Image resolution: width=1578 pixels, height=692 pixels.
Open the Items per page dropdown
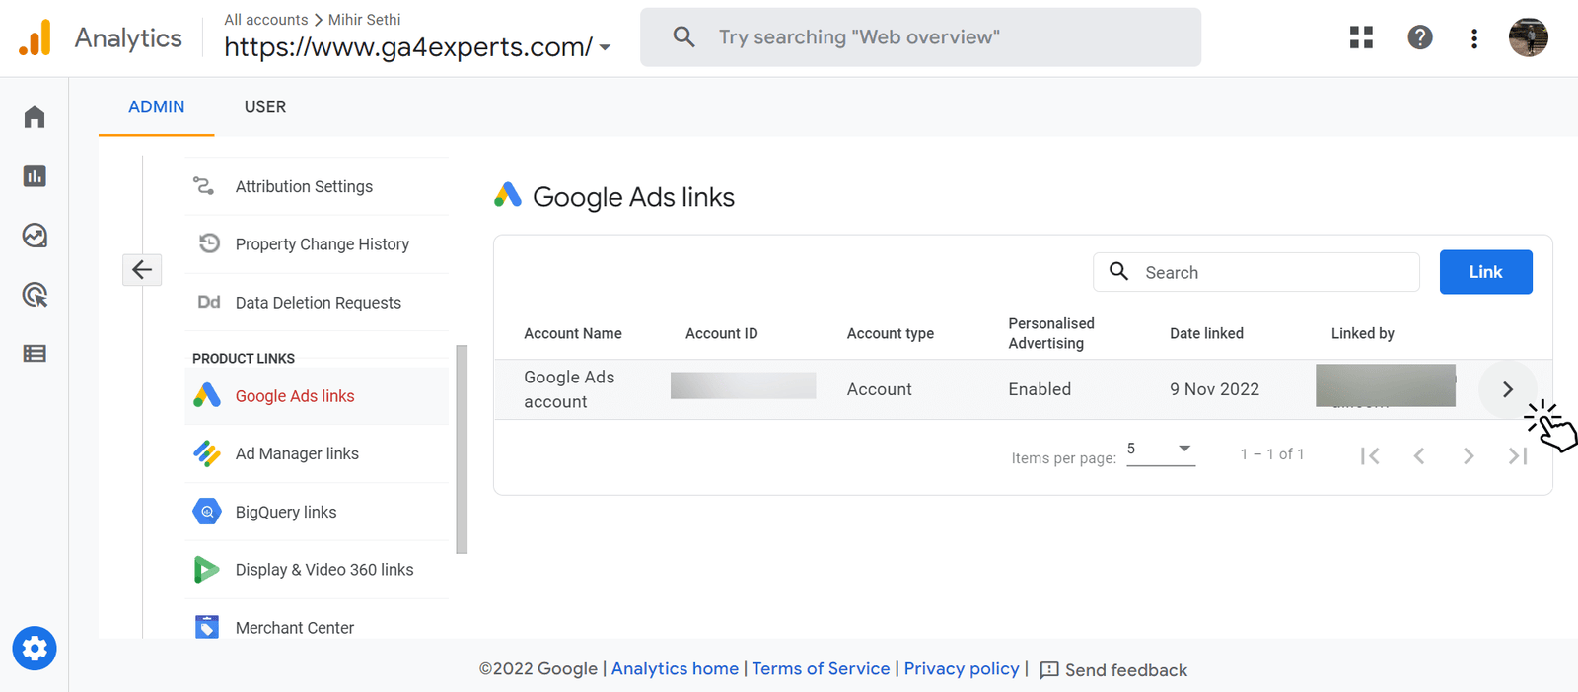coord(1161,451)
